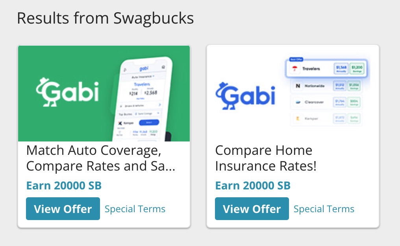Viewport: 400px width, 246px height.
Task: Click the Travelers $1,200 savings box
Action: (357, 69)
